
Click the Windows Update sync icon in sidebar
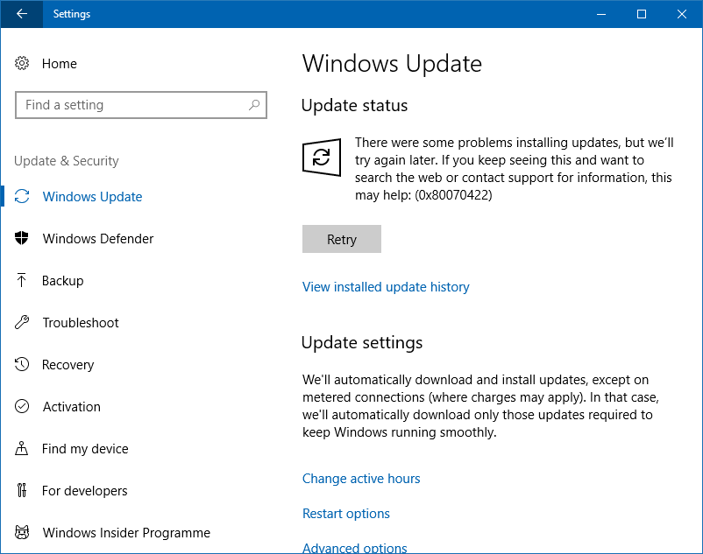coord(22,196)
